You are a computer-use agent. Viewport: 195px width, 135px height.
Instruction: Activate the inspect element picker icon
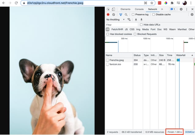point(108,9)
